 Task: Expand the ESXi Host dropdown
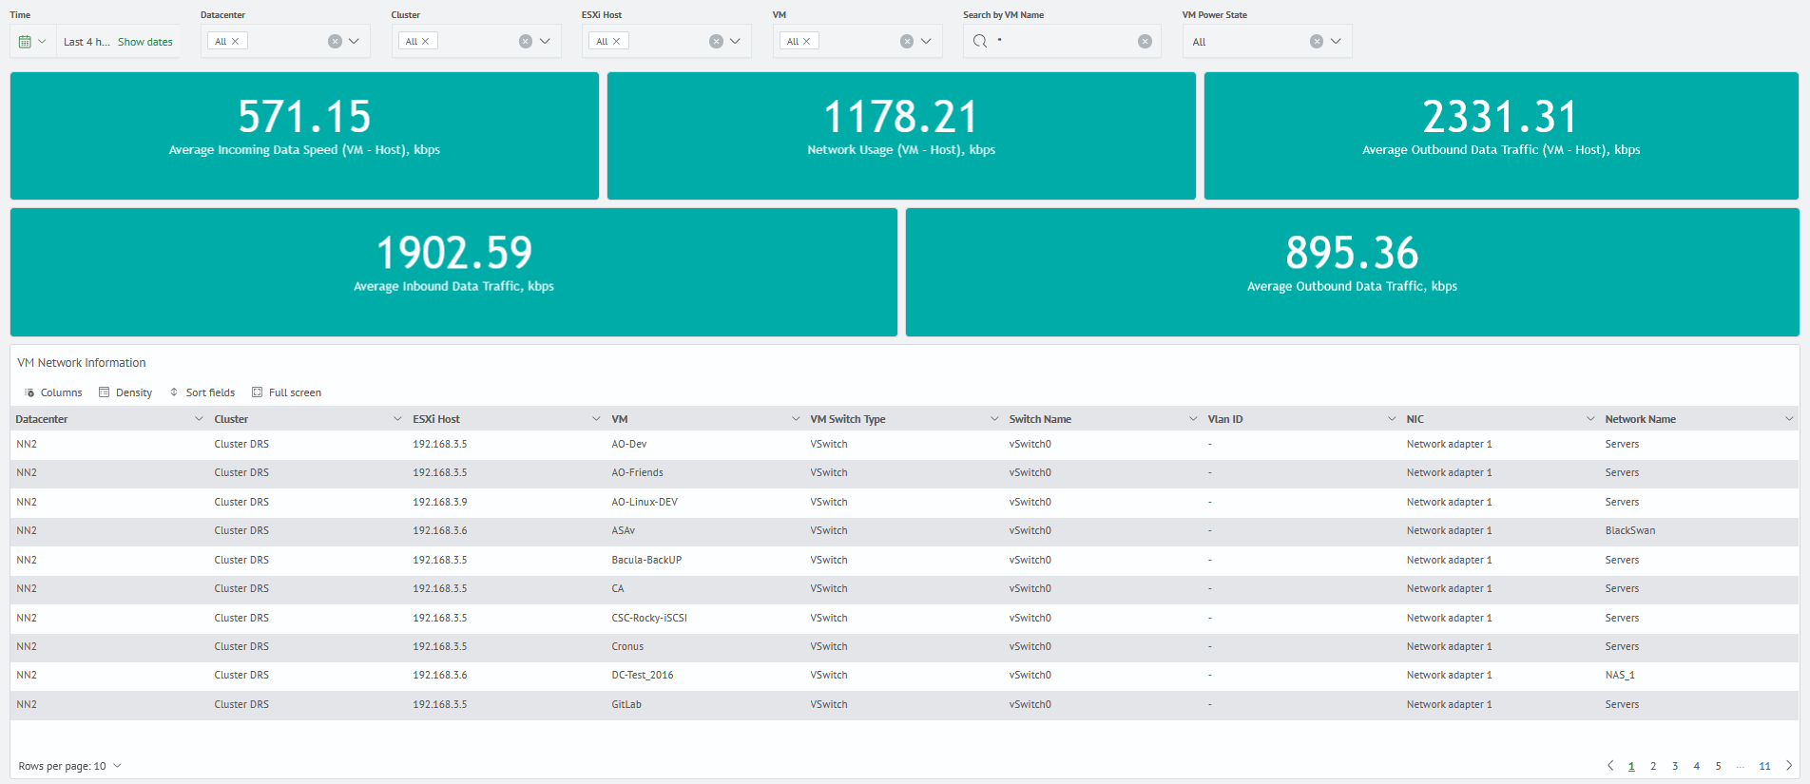[735, 41]
